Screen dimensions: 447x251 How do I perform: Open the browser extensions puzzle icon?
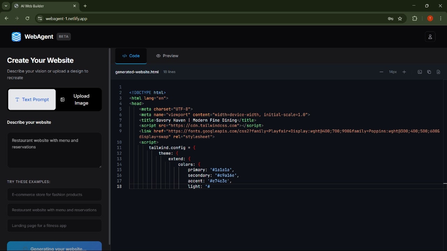pos(415,18)
